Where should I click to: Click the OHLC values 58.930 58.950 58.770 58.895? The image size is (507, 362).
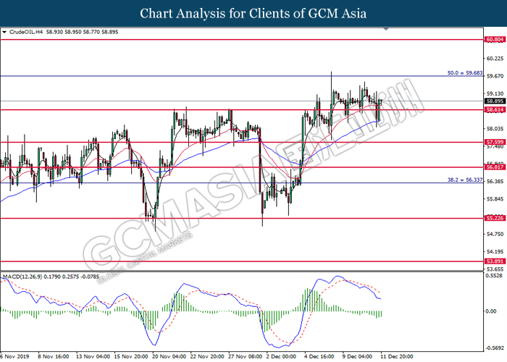pyautogui.click(x=82, y=32)
